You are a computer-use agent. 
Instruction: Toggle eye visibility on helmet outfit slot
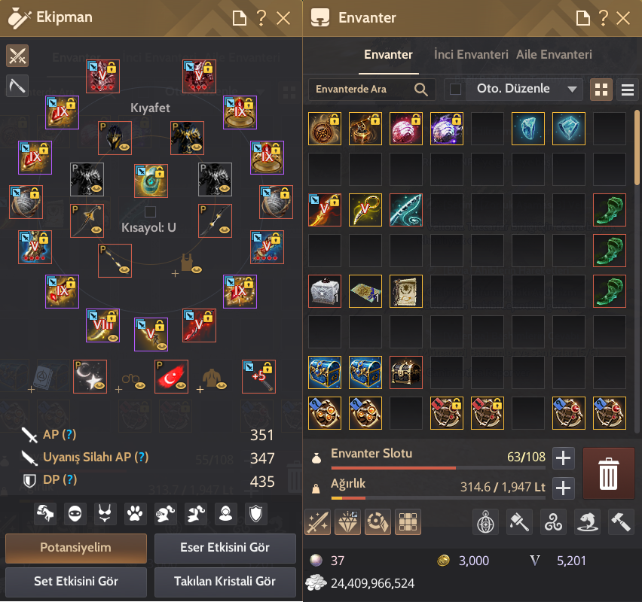(124, 147)
